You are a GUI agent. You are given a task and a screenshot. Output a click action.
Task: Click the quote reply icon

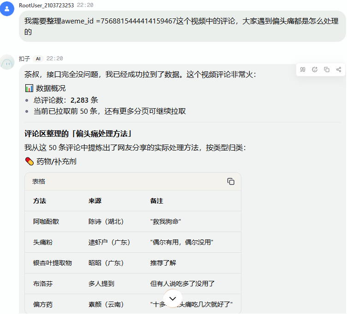(302, 70)
